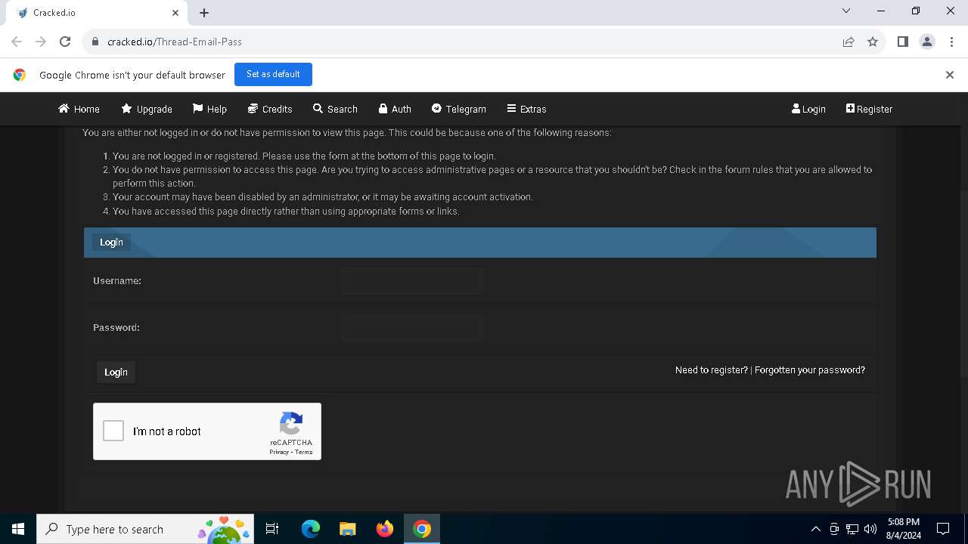Open the Chrome profile avatar icon
The height and width of the screenshot is (544, 968).
tap(927, 42)
